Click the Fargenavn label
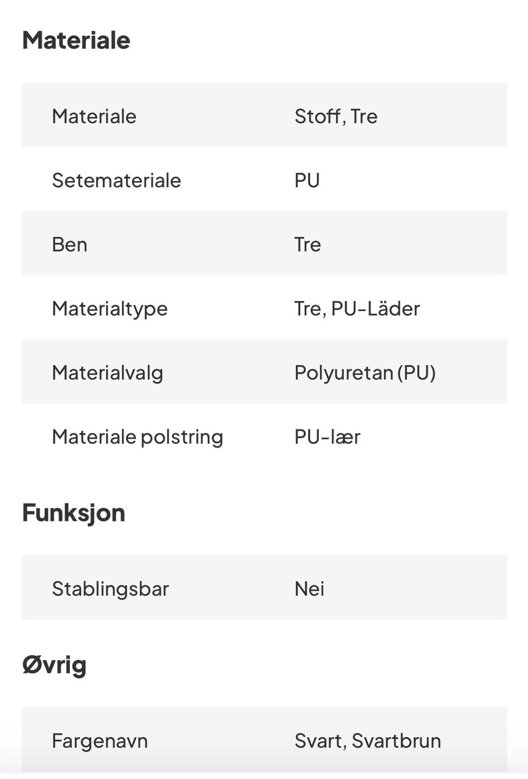This screenshot has height=779, width=528. tap(100, 741)
